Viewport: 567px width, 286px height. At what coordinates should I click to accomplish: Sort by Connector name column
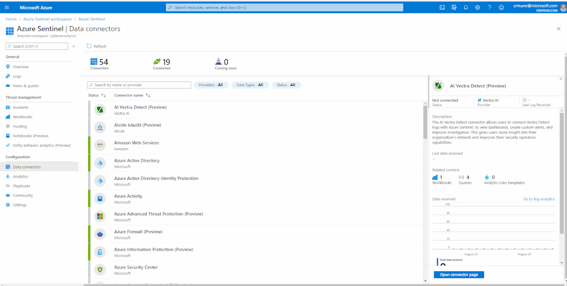(132, 95)
